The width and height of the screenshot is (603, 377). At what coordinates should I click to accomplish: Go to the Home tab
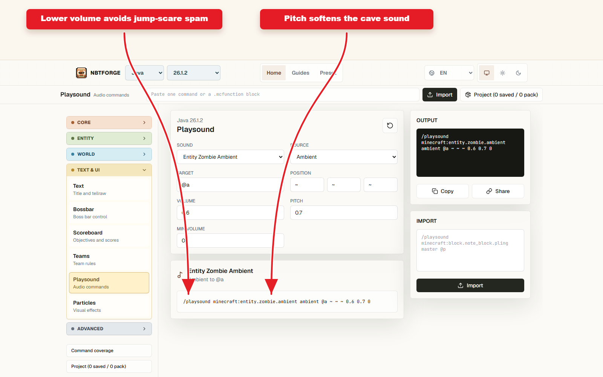274,73
